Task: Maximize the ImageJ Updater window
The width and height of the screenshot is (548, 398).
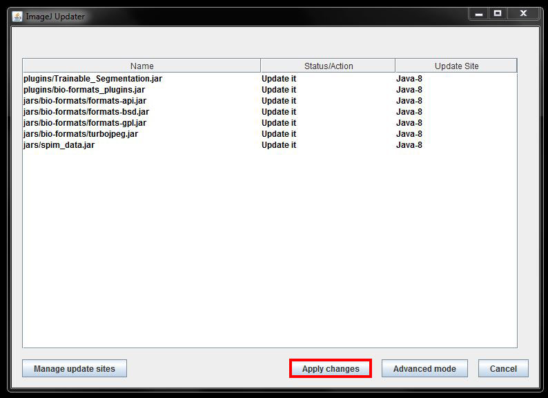Action: [497, 13]
